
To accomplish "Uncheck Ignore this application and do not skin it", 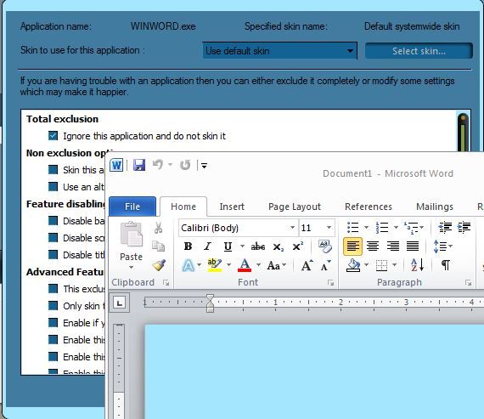I will click(53, 136).
